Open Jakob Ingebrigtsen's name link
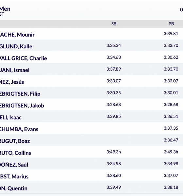The height and width of the screenshot is (196, 183). coord(22,106)
